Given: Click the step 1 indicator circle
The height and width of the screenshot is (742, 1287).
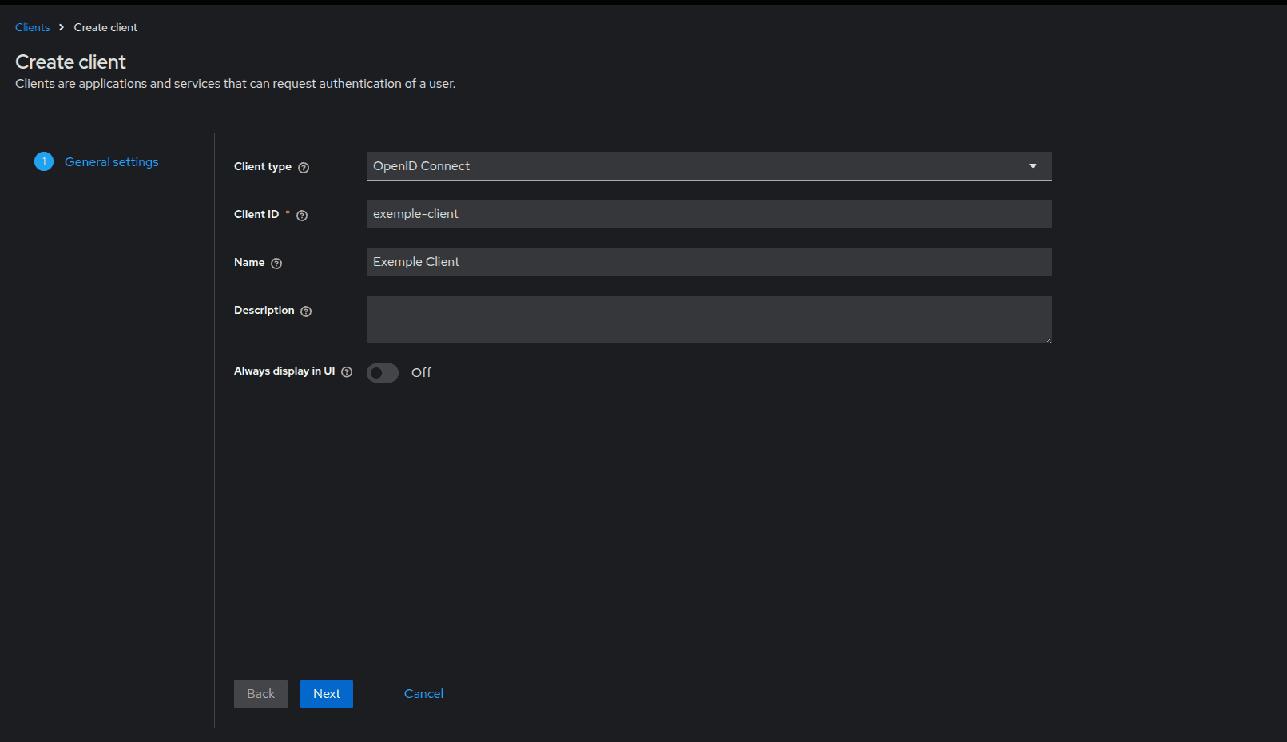Looking at the screenshot, I should click(x=44, y=161).
